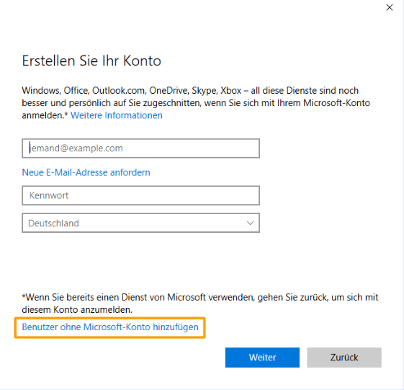404x390 pixels.
Task: Select Benutzer ohne Microsoft-Konto hinzufügen link
Action: coord(110,327)
